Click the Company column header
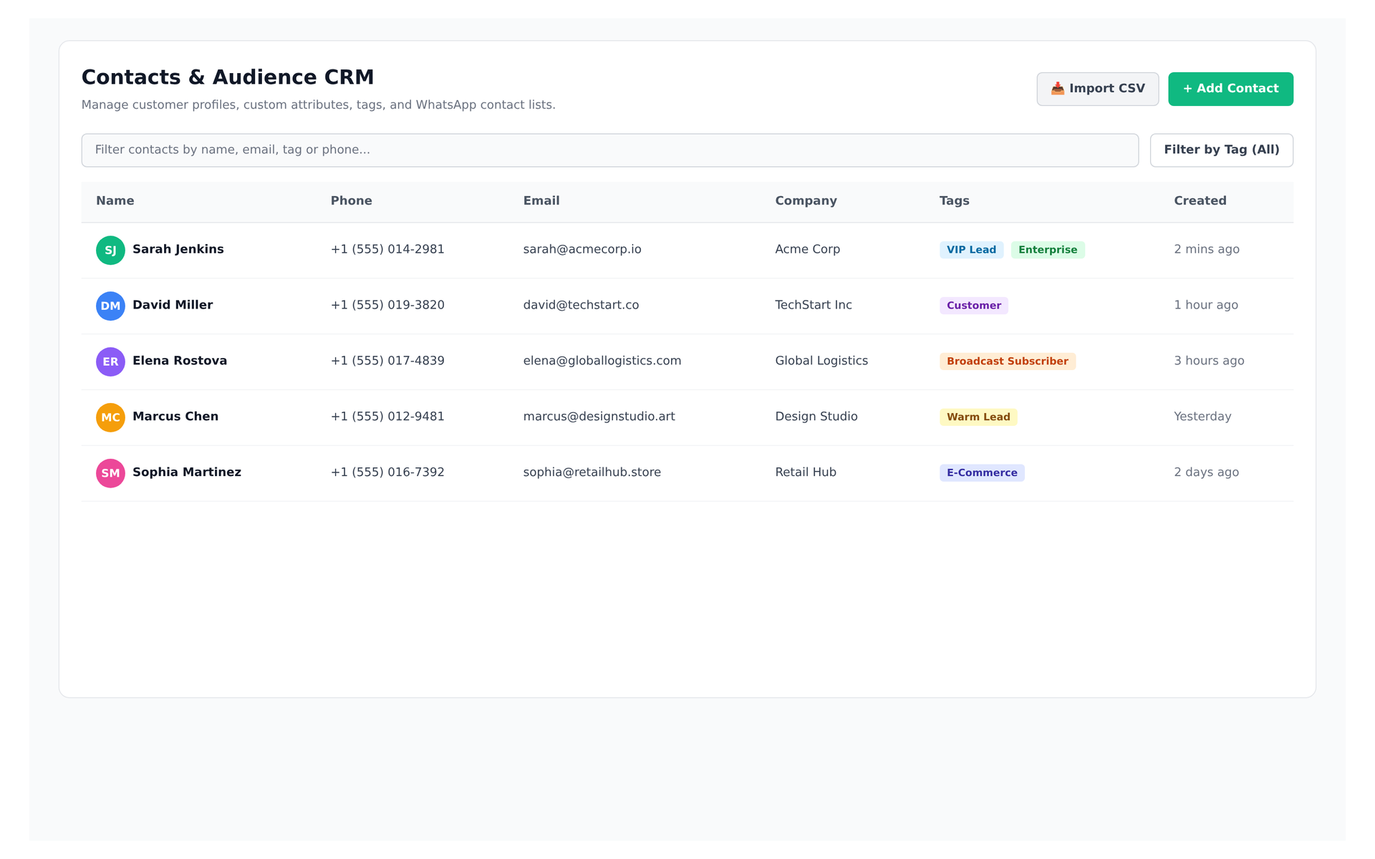Screen dimensions: 1375x859 pos(806,201)
